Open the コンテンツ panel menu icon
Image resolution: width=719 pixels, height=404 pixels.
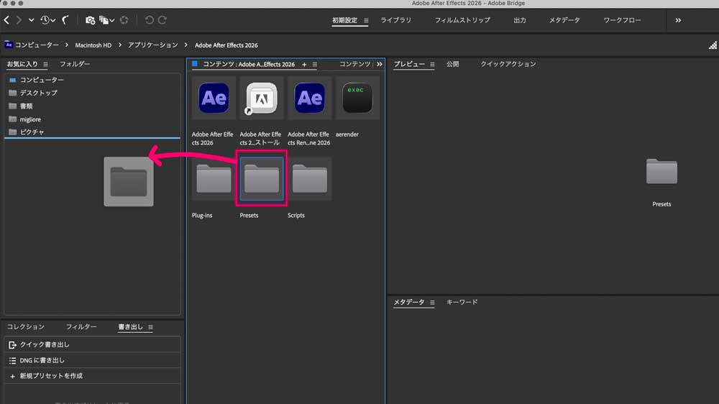point(315,65)
